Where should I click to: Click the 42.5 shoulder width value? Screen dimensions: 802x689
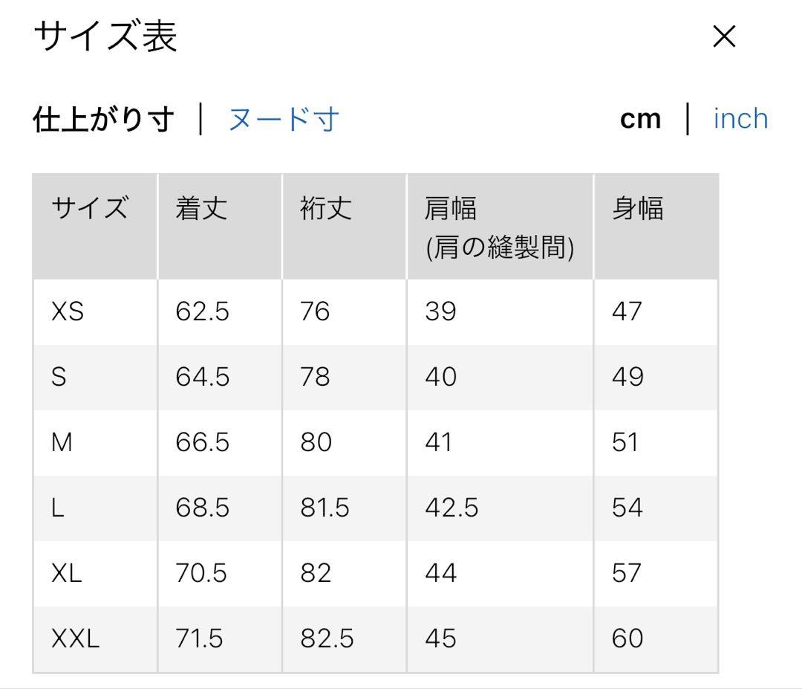[451, 508]
